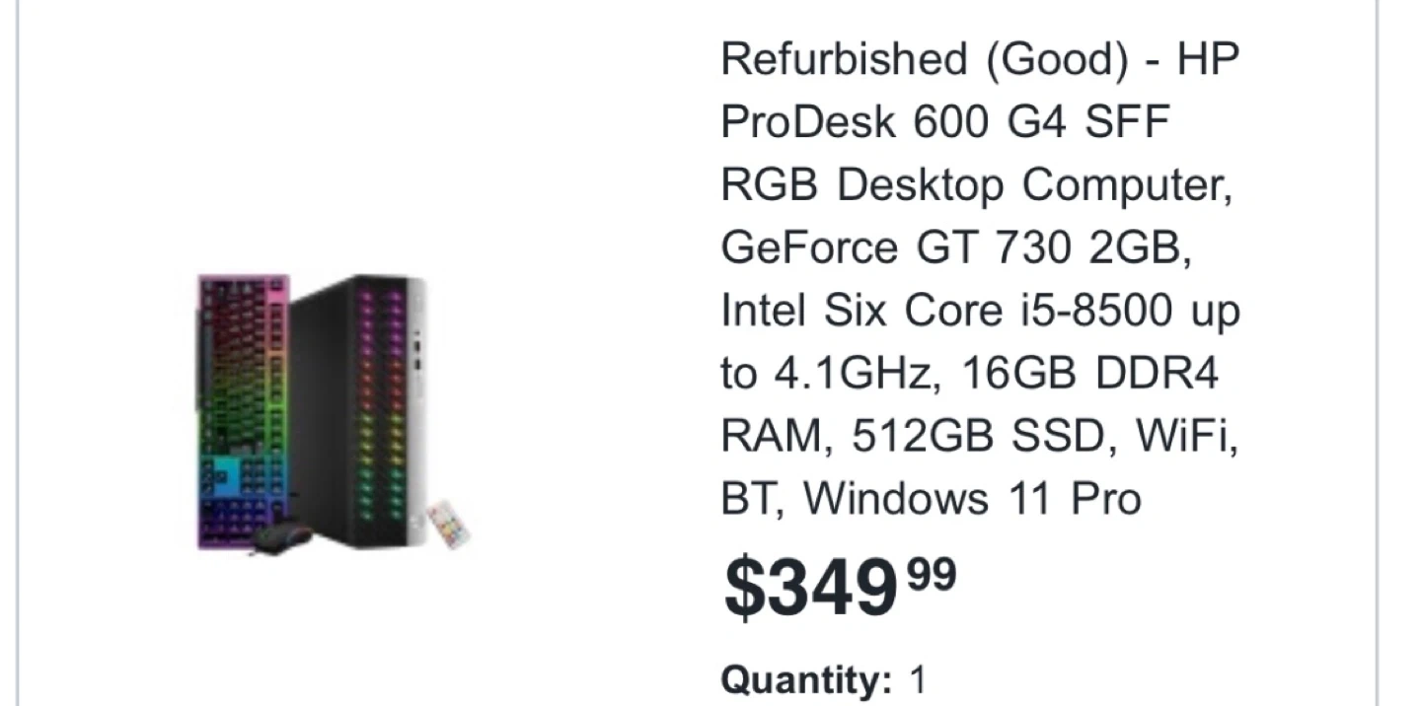Open the HP ProDesk product thumbnail

(333, 412)
